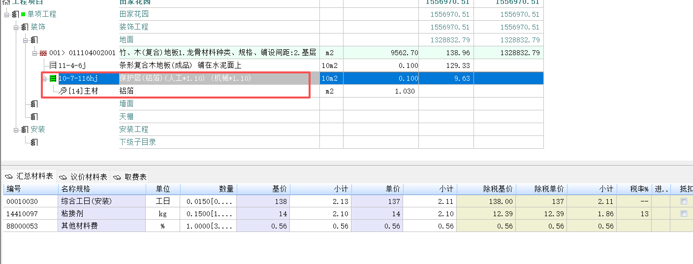
Task: Click the green square marker before 单项工程
Action: tap(23, 14)
